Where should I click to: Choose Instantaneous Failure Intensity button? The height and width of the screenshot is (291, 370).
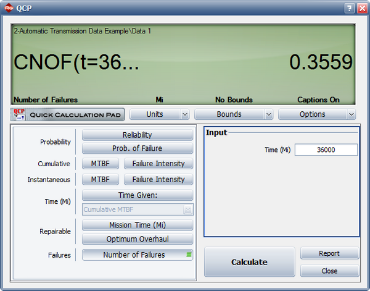coord(158,179)
